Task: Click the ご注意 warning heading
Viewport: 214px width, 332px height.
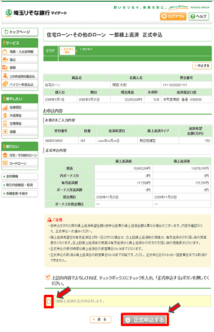Action: [55, 220]
